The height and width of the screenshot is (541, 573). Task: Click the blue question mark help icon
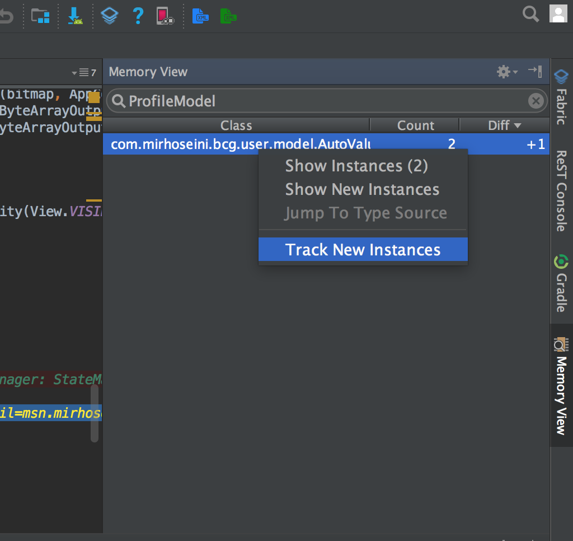[138, 16]
